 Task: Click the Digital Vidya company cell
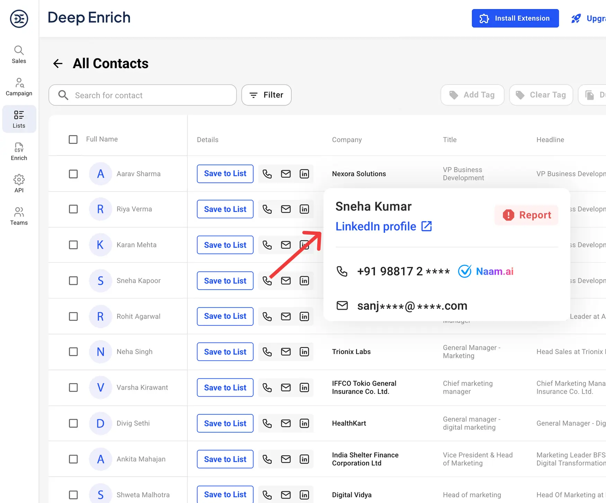click(x=352, y=495)
